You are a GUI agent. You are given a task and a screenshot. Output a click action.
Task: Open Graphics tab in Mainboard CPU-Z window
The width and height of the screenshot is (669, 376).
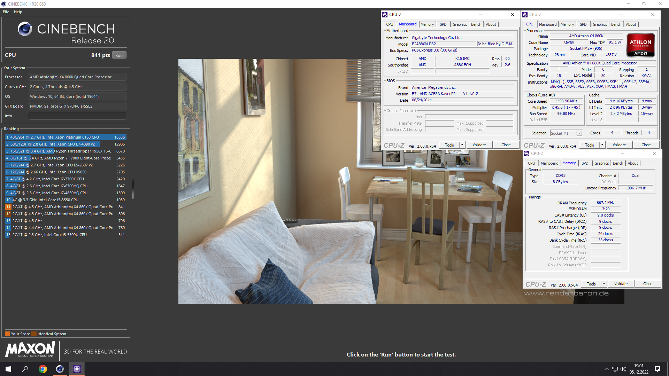pos(460,24)
